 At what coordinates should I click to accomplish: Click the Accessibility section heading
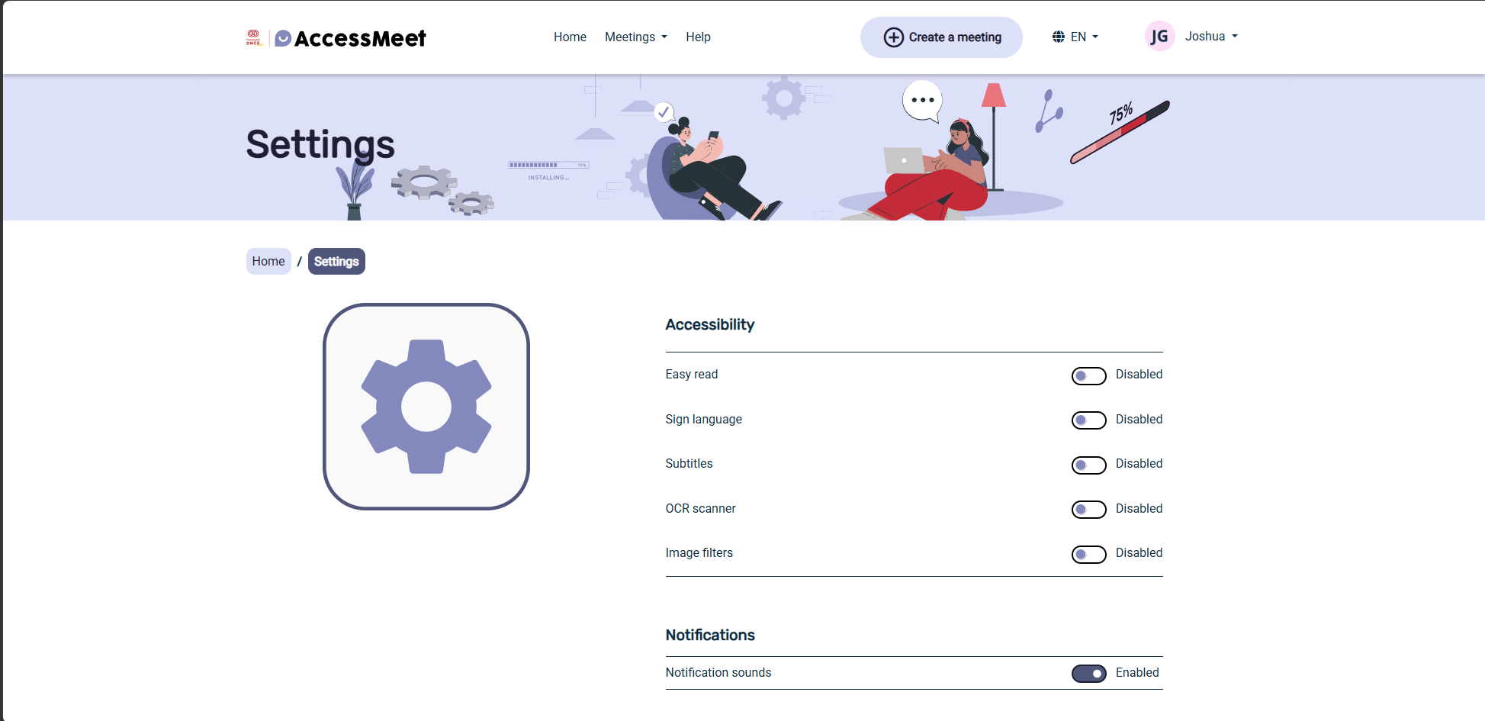click(709, 324)
